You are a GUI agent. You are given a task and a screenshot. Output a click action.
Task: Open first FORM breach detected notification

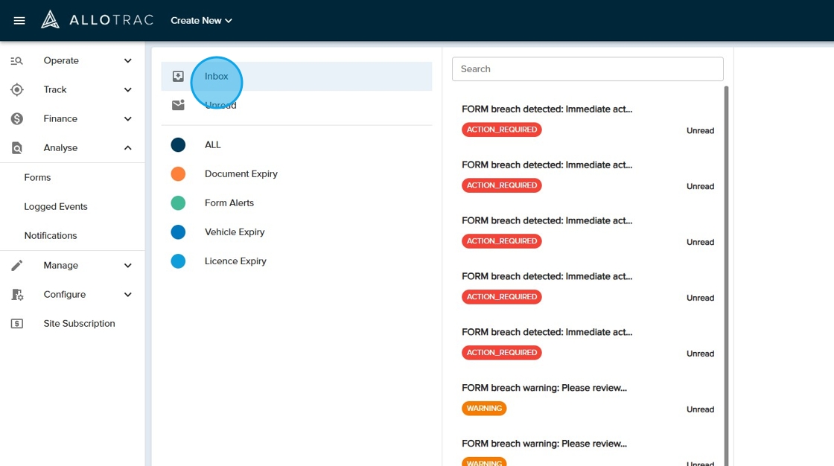pos(547,109)
